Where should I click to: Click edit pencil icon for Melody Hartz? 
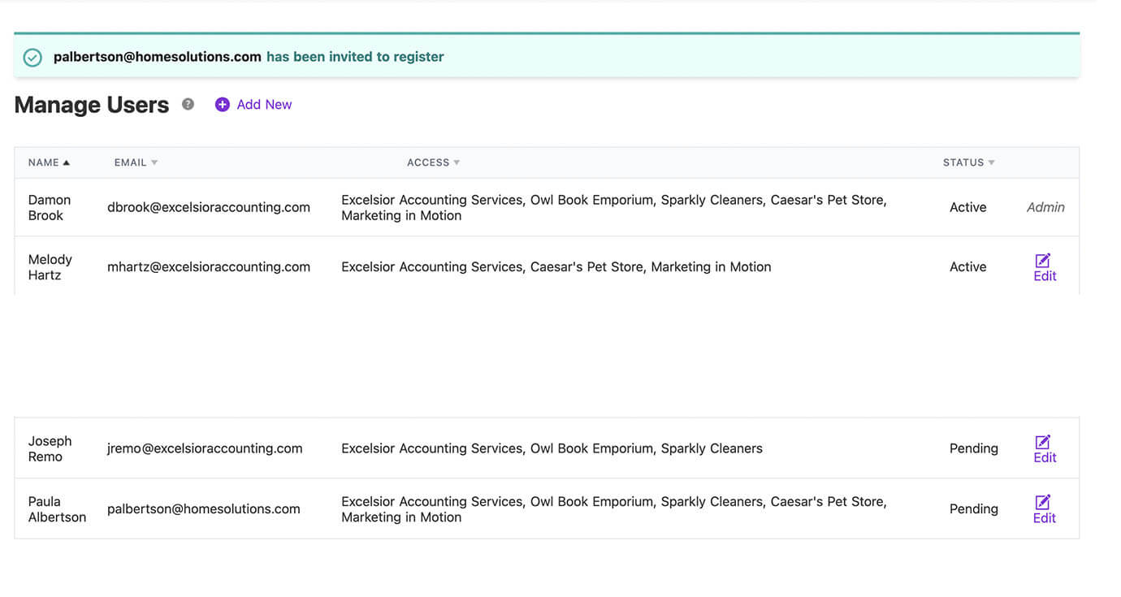[1043, 260]
